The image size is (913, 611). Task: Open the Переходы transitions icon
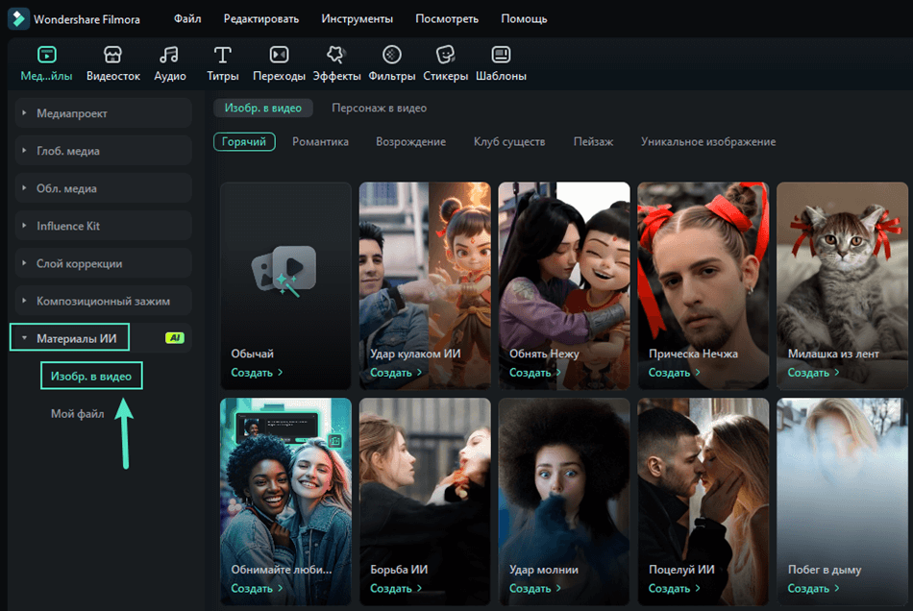coord(279,55)
